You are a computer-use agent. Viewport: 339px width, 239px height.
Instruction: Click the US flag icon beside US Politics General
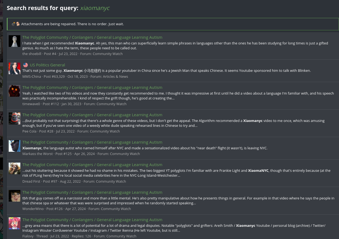point(26,65)
